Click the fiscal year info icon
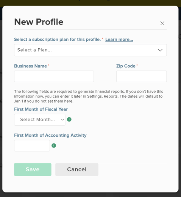Screen dimensions: 181x197 (x=69, y=119)
